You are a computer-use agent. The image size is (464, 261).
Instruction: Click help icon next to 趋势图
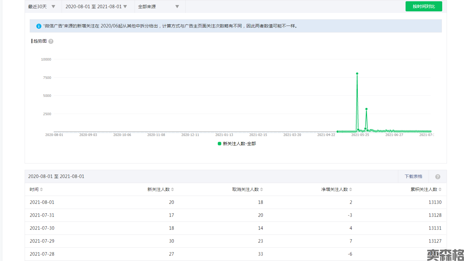tap(51, 41)
